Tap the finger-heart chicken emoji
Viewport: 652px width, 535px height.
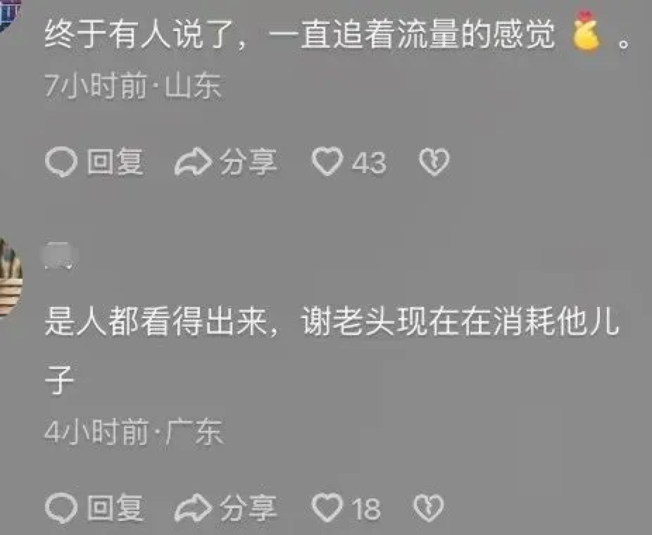(586, 31)
